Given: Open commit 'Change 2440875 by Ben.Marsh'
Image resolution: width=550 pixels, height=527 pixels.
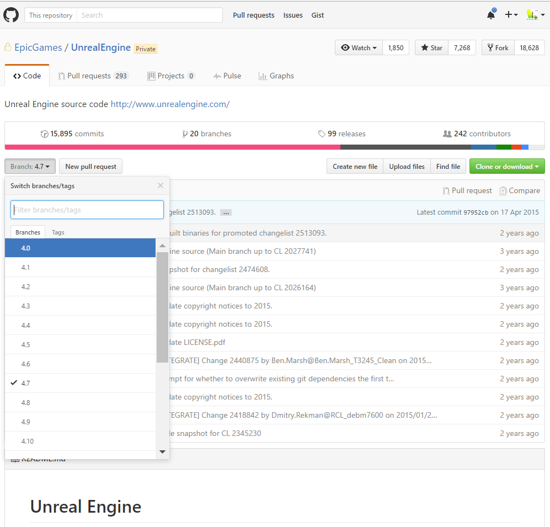Looking at the screenshot, I should click(300, 360).
